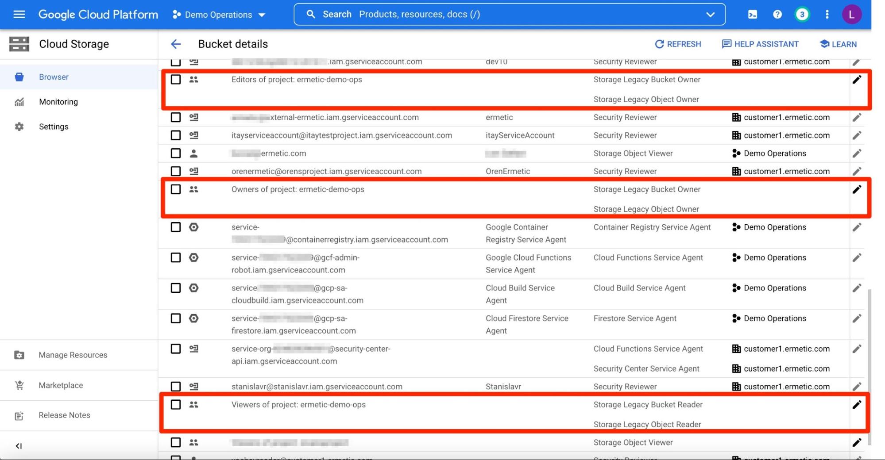Click the Cloud Storage product icon
The width and height of the screenshot is (885, 460).
(19, 44)
